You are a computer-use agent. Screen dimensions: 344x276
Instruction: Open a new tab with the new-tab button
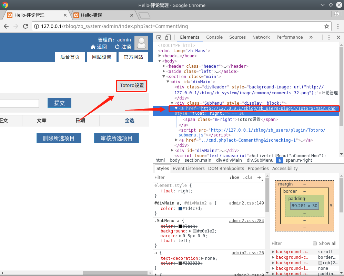click(x=144, y=15)
